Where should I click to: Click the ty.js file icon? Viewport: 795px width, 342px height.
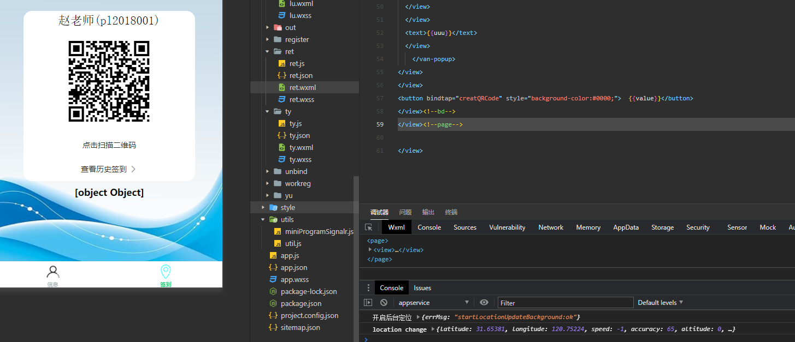pyautogui.click(x=282, y=123)
